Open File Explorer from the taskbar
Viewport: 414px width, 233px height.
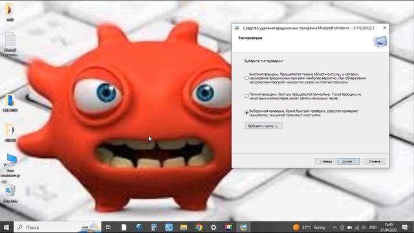pos(184,227)
